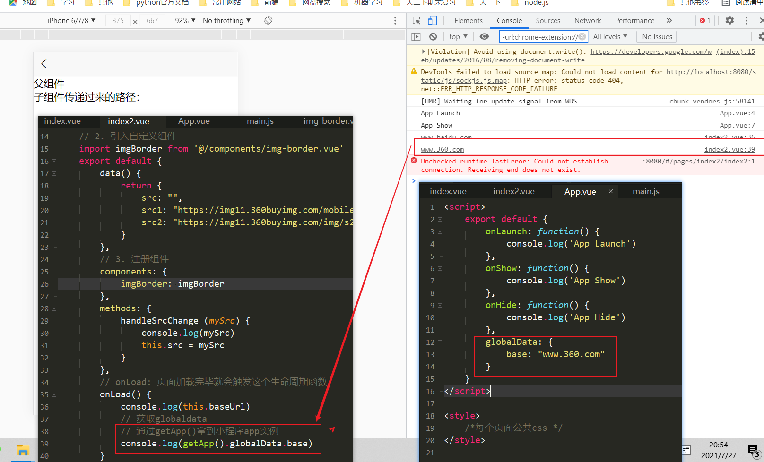Screen dimensions: 764x462
Task: Open File Explorer from the taskbar
Action: point(22,450)
